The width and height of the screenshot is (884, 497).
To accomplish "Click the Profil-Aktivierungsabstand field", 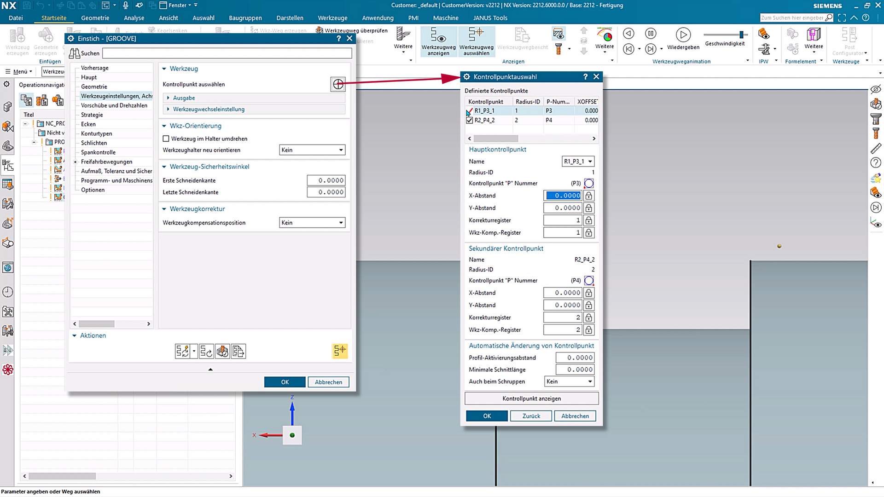I will [575, 358].
